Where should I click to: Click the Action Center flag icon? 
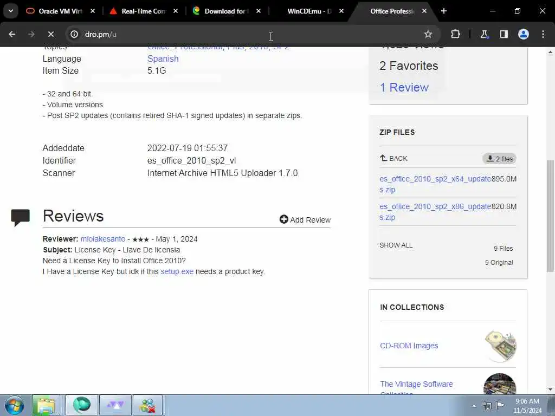pos(500,406)
